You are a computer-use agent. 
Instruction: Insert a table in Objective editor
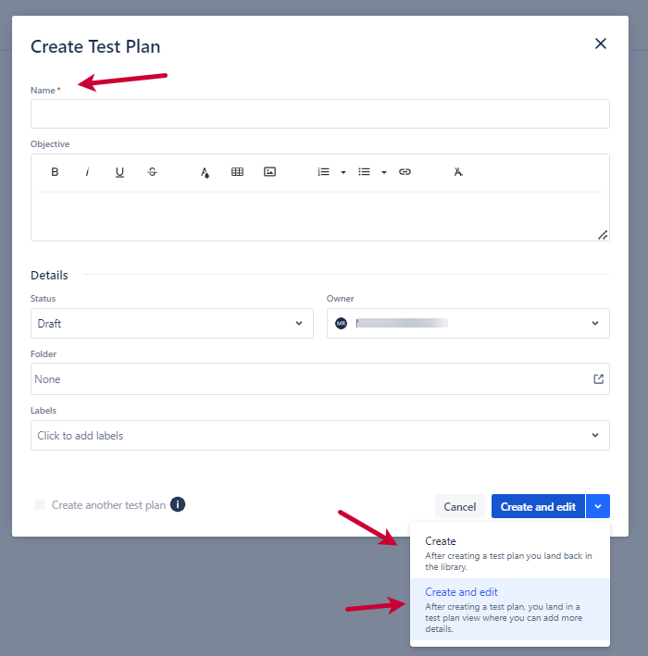pyautogui.click(x=237, y=172)
